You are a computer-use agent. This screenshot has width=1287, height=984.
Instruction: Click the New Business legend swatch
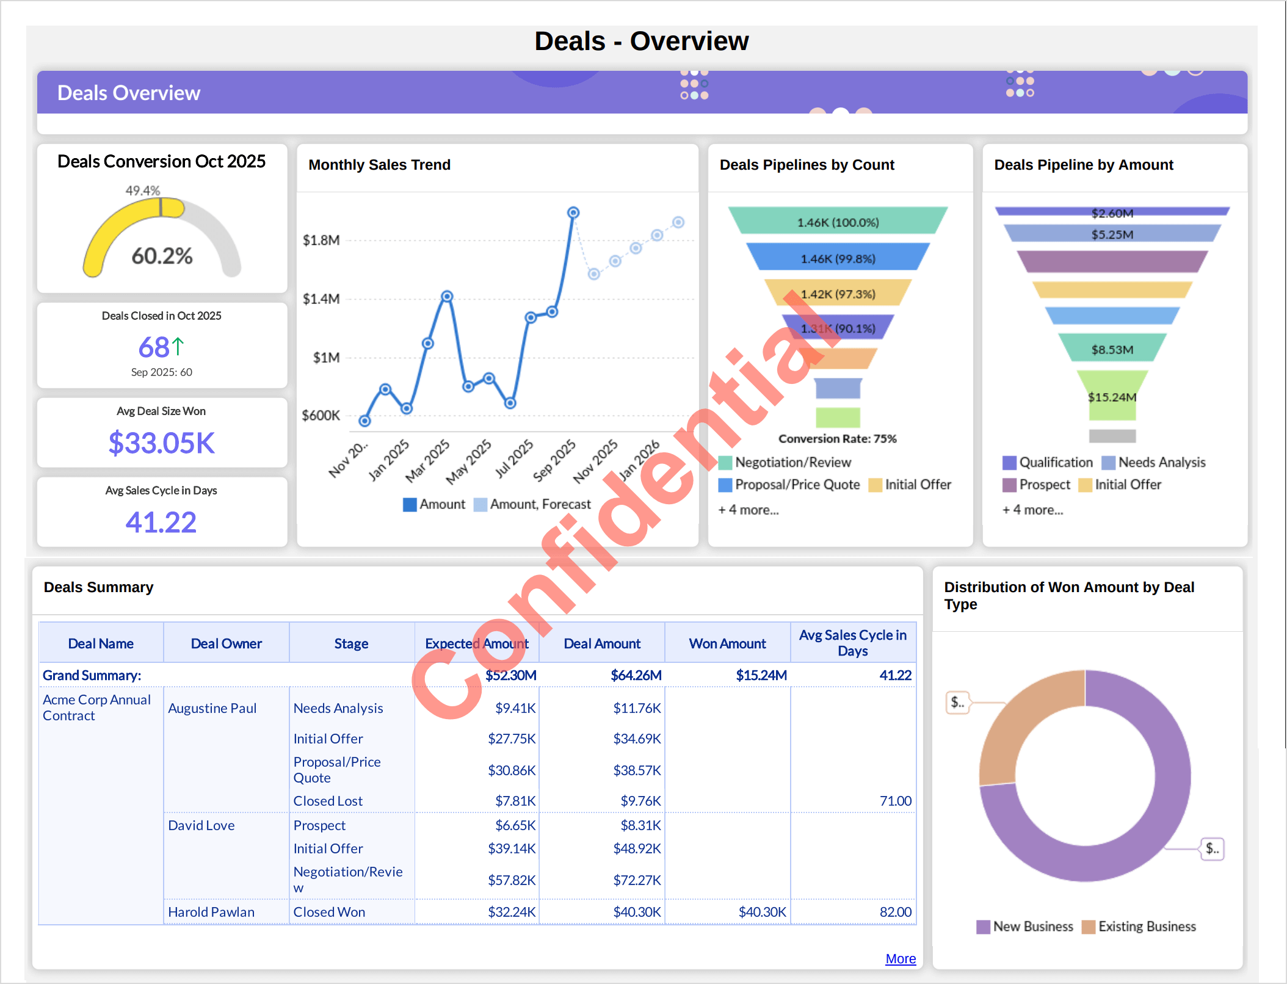pyautogui.click(x=983, y=927)
